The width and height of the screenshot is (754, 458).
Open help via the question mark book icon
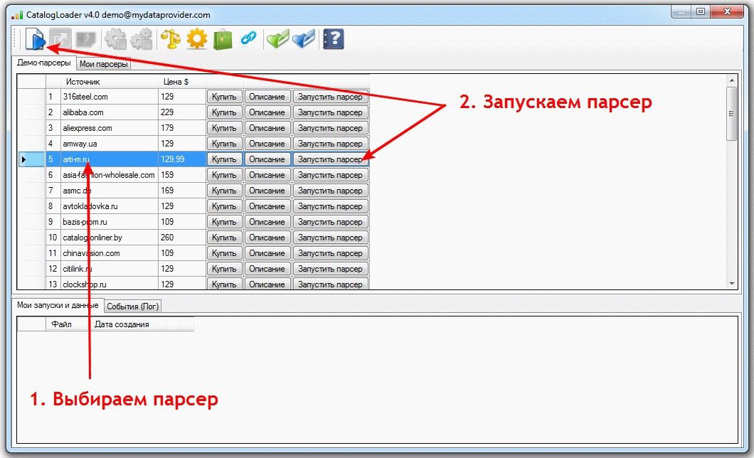333,38
